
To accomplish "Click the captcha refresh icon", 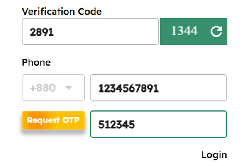I will click(216, 32).
